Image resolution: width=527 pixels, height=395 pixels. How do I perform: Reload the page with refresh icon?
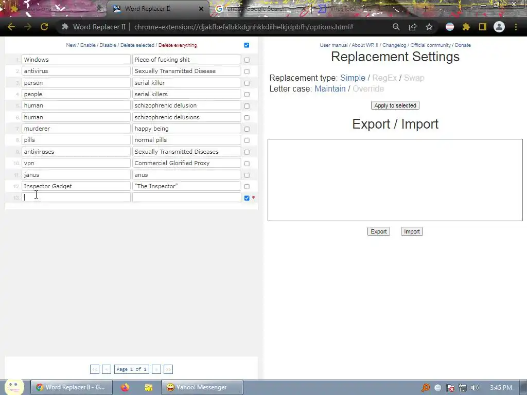click(44, 27)
